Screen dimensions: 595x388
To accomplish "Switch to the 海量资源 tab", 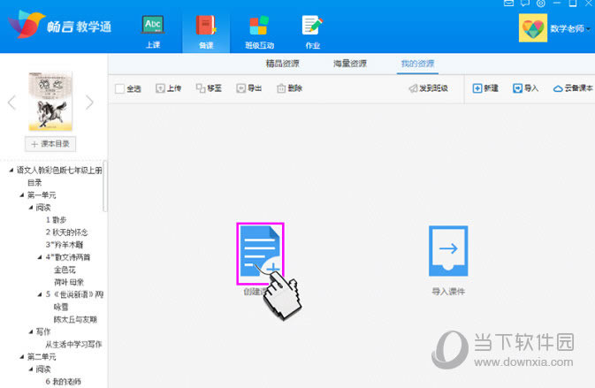I will coord(349,64).
